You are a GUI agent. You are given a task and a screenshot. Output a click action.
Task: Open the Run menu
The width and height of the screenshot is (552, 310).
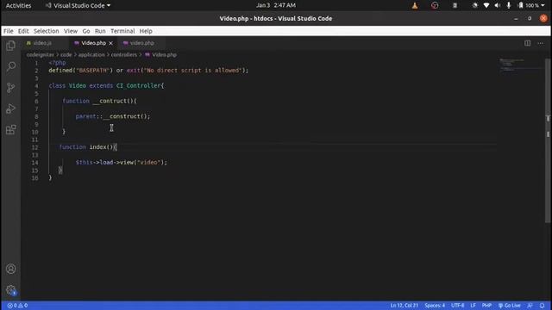[x=100, y=31]
